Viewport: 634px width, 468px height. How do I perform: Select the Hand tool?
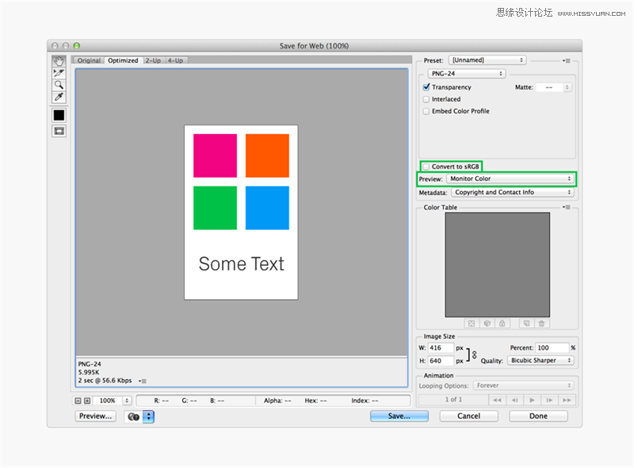coord(59,62)
